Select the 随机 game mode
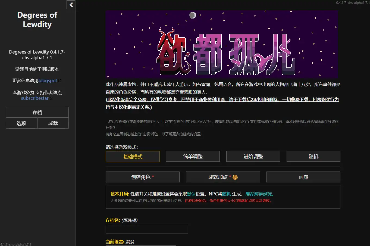This screenshot has height=246, width=370. [x=313, y=156]
